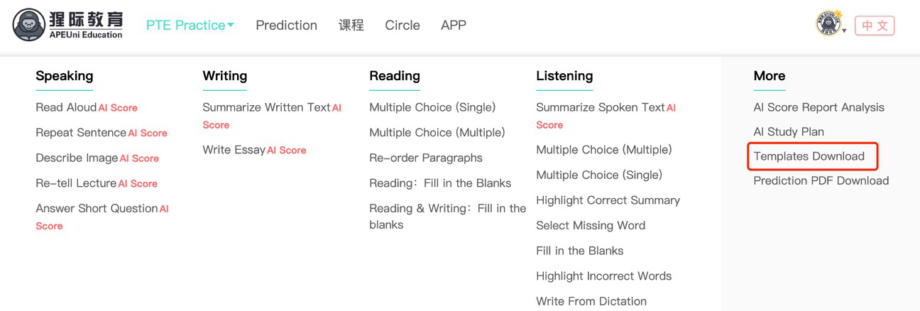Open the user avatar profile icon
The height and width of the screenshot is (311, 920).
pyautogui.click(x=828, y=23)
